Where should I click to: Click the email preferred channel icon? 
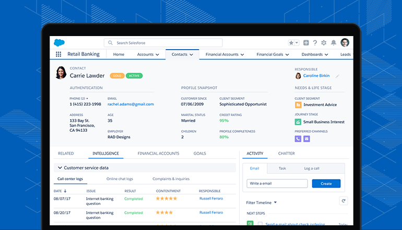pos(306,139)
